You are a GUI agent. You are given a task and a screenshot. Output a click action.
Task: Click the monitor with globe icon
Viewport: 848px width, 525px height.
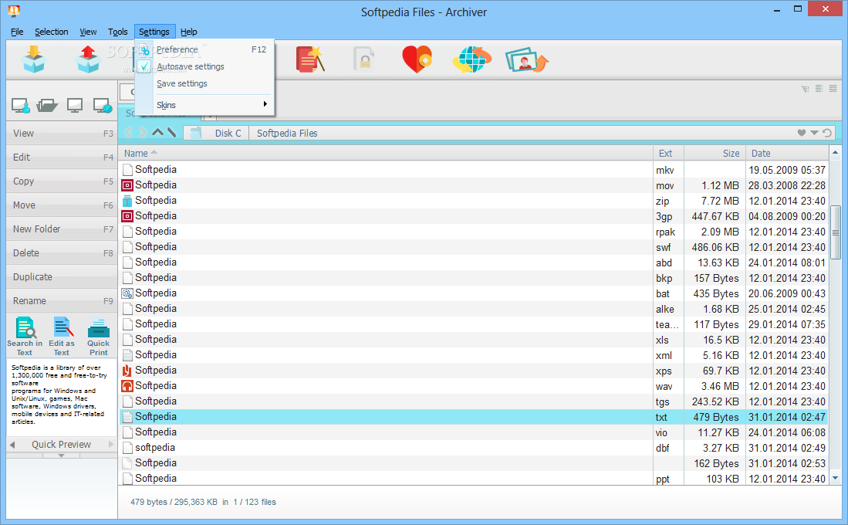[x=102, y=105]
